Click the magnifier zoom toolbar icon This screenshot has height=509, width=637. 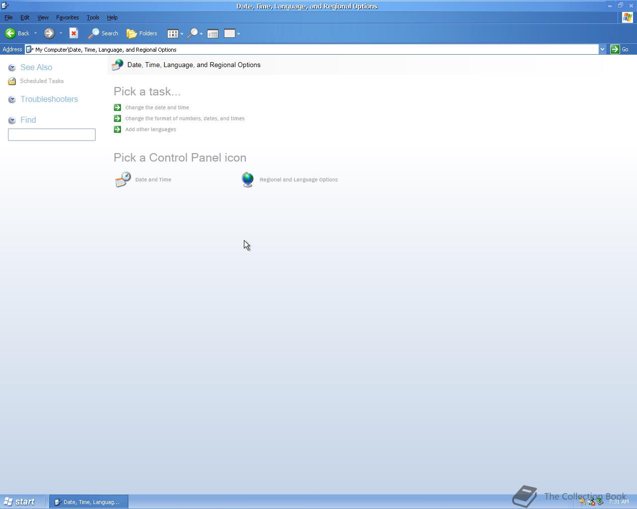click(x=192, y=33)
